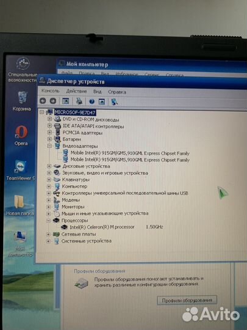Expand IDE ATA/ATAPI контроллеры

point(49,126)
